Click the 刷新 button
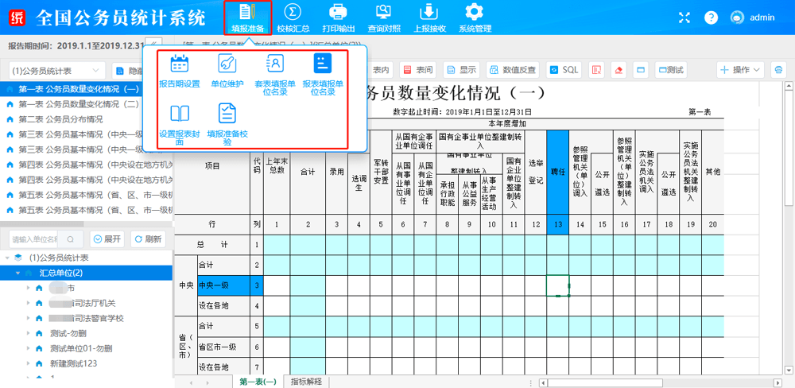This screenshot has width=795, height=388. pos(148,239)
